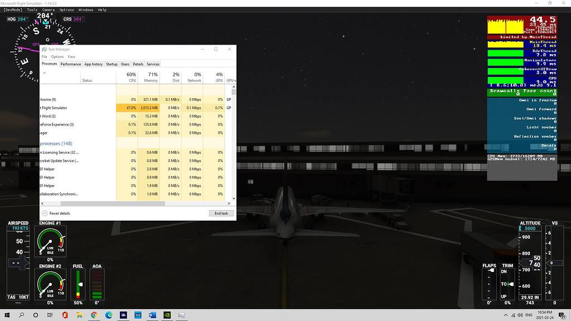Launch Microsoft Edge from the taskbar
Image resolution: width=571 pixels, height=321 pixels.
point(109,315)
